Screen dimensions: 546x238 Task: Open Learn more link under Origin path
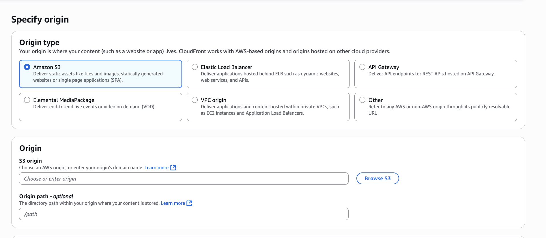pos(173,203)
